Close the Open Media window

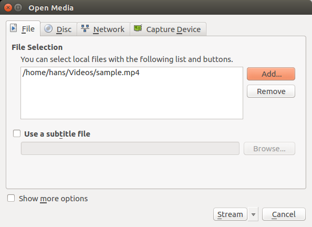point(8,8)
